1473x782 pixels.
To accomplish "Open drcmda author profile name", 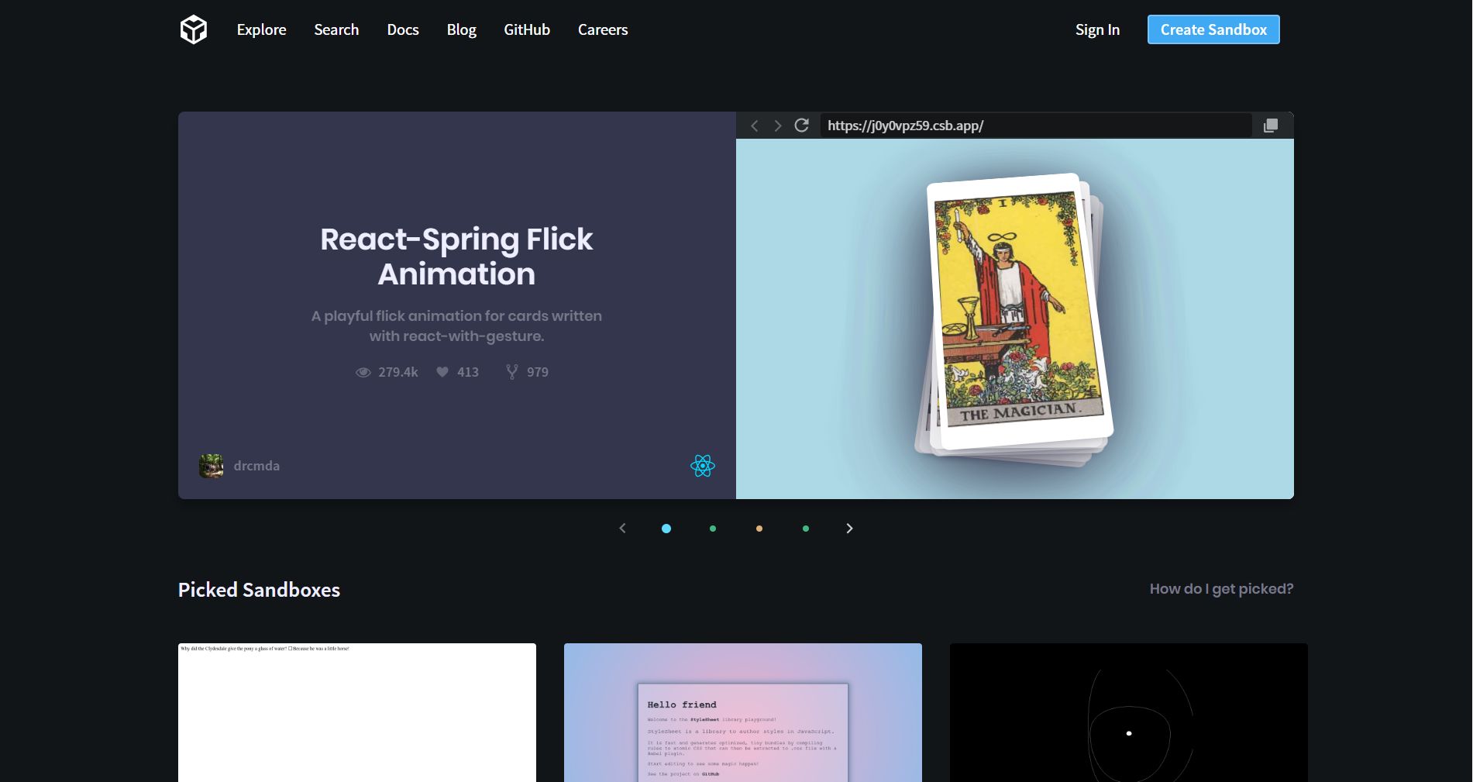I will [256, 466].
